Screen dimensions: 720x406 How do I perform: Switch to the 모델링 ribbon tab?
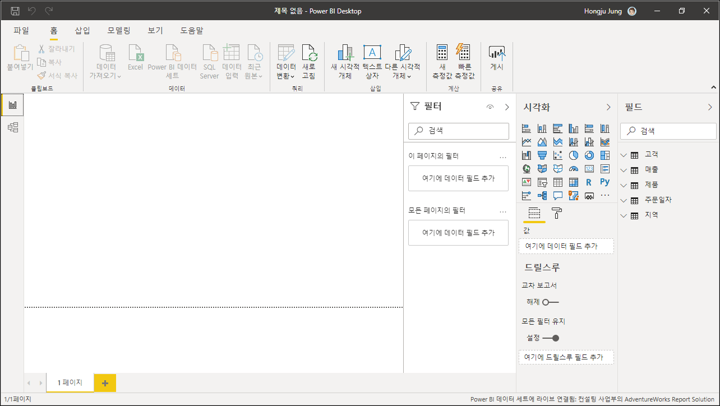119,30
